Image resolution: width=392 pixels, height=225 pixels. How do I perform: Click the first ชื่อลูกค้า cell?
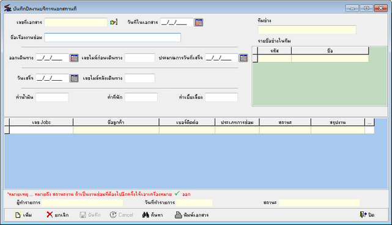tap(116, 130)
